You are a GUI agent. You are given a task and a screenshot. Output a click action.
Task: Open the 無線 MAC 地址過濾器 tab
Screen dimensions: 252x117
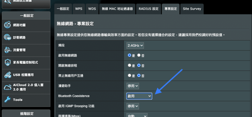click(117, 9)
